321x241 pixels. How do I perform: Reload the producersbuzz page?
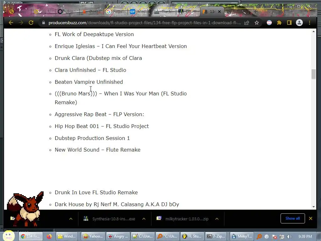pos(31,23)
